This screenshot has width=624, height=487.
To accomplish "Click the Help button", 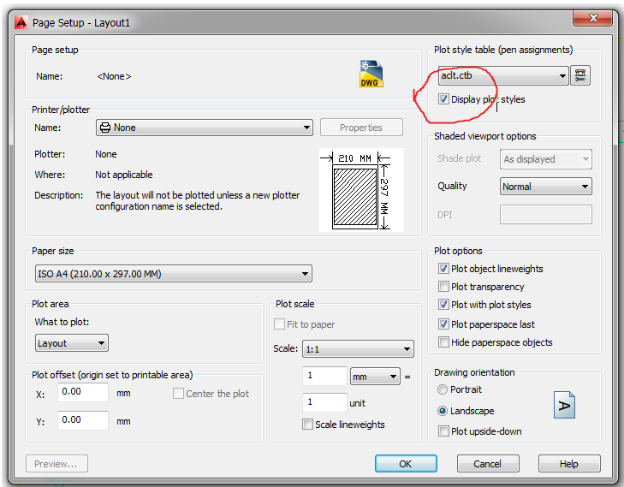I will click(569, 464).
